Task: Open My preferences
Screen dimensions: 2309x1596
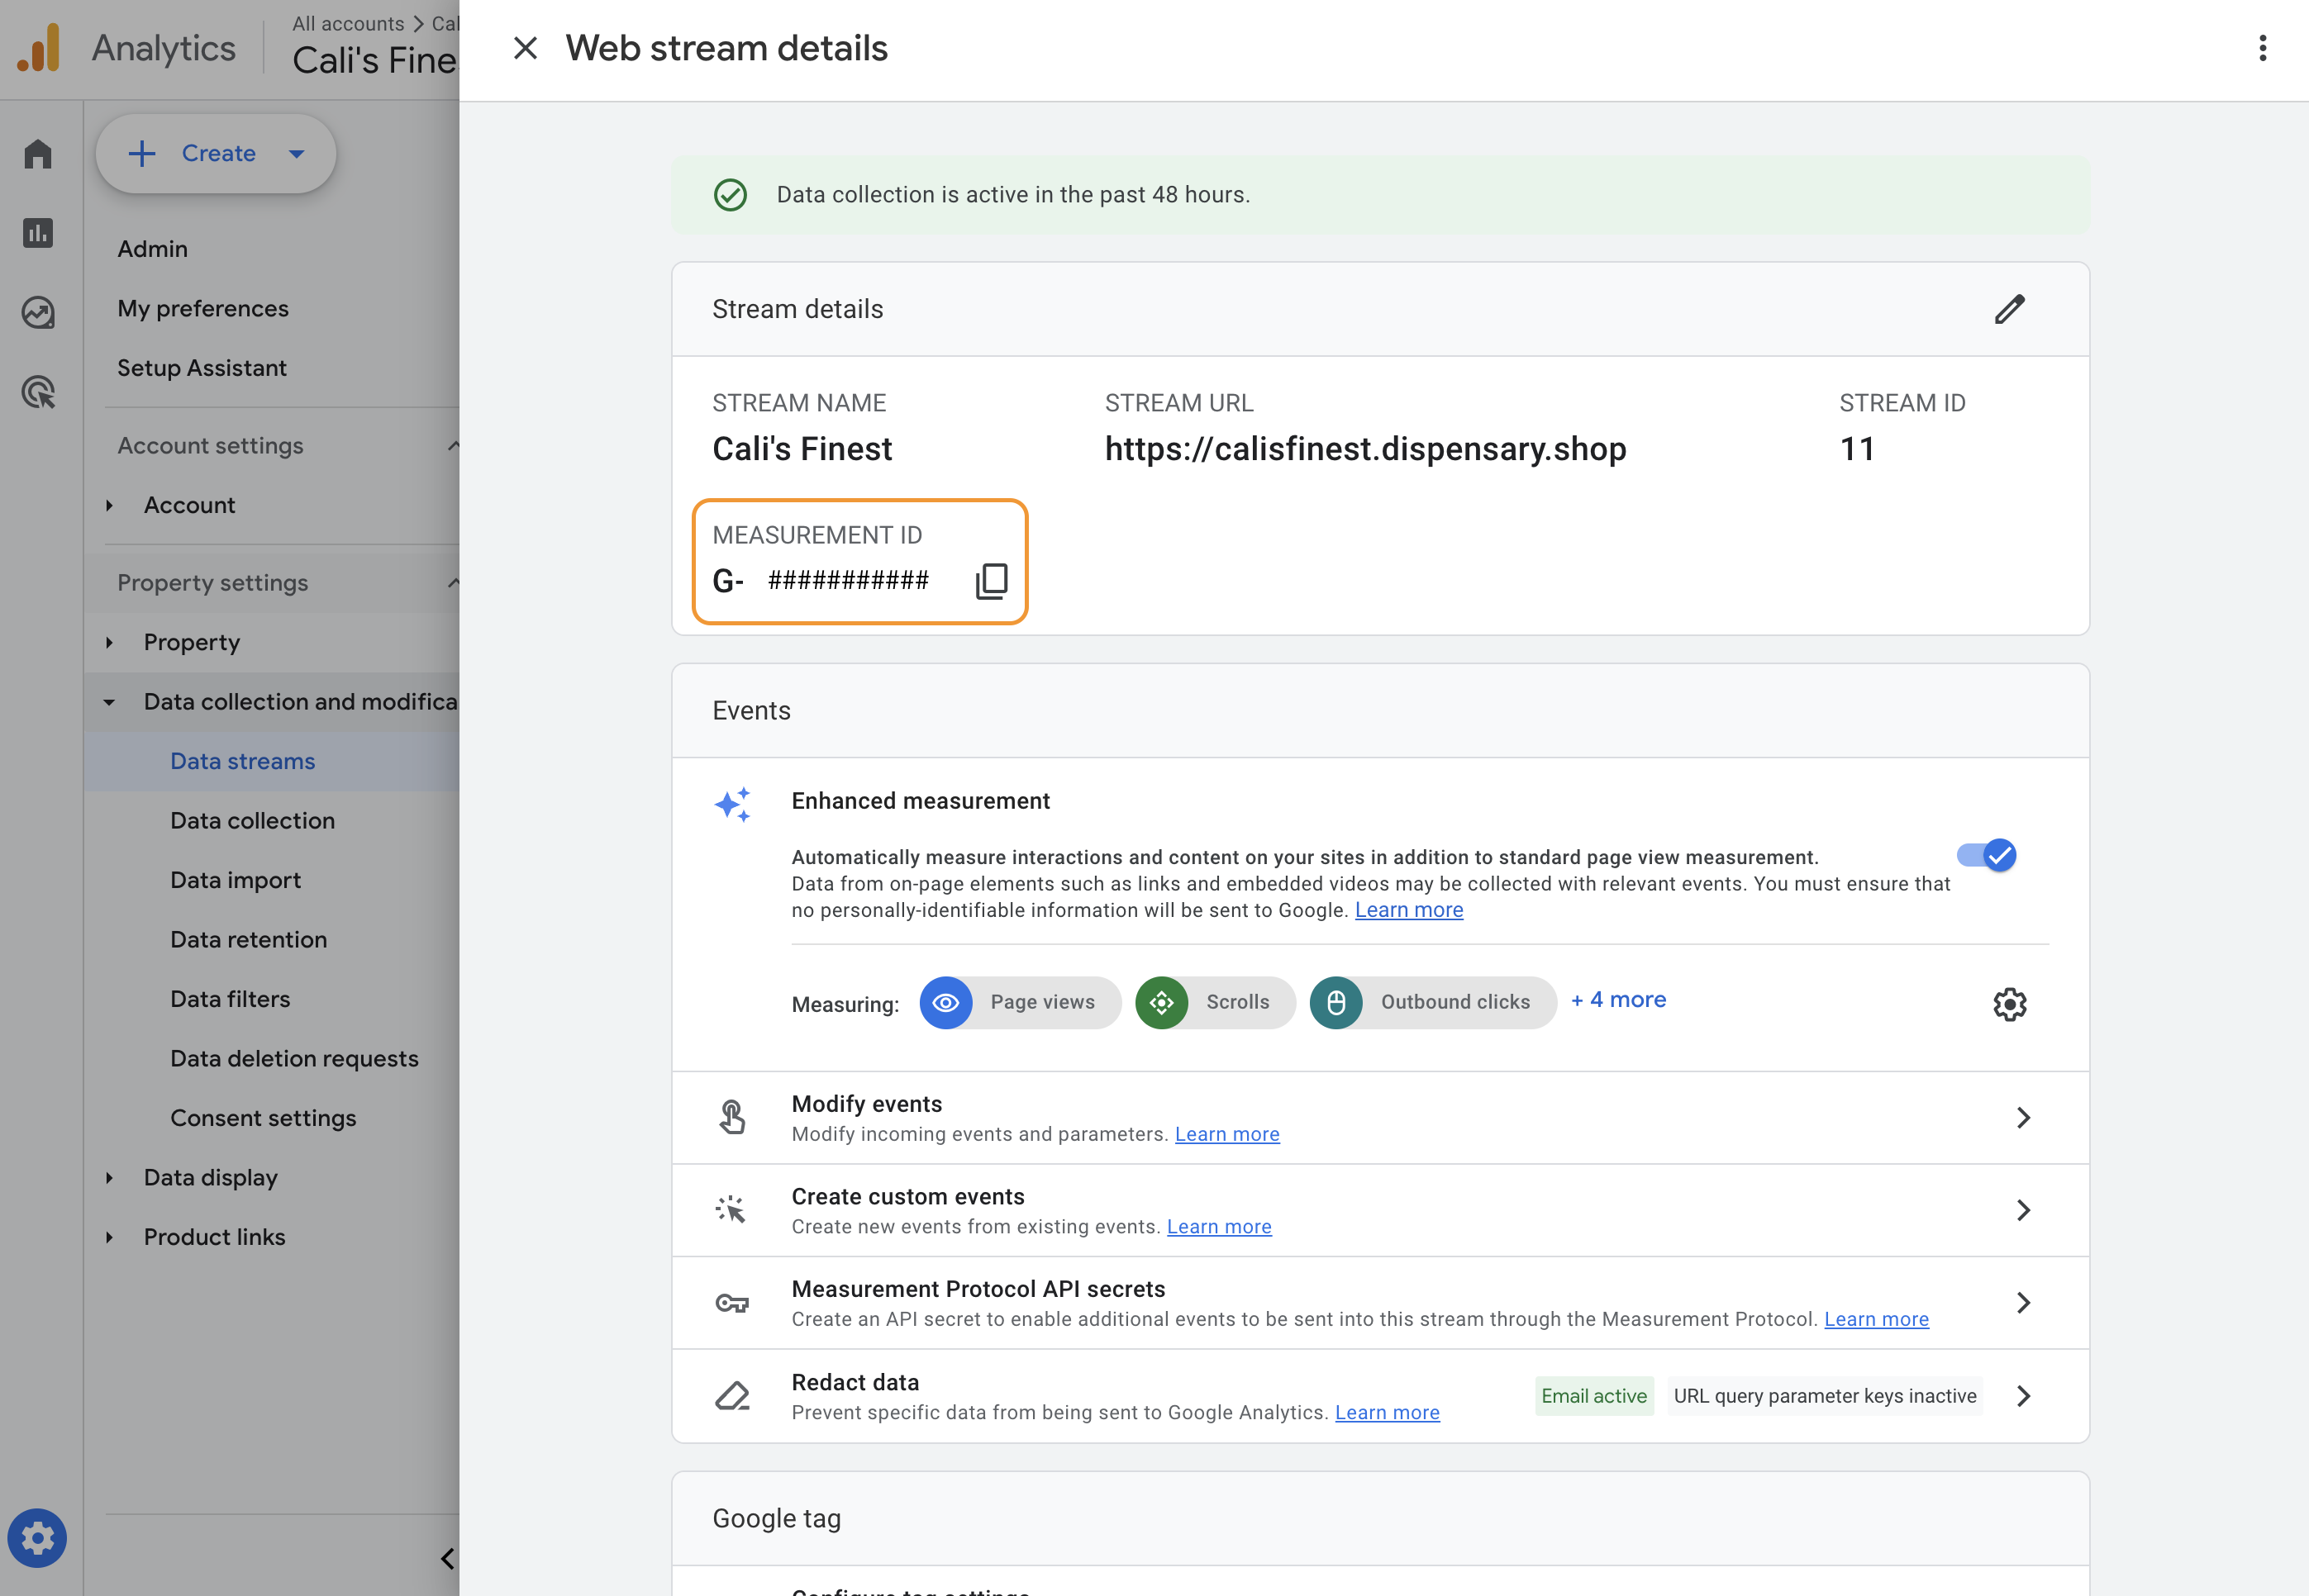Action: click(x=203, y=308)
